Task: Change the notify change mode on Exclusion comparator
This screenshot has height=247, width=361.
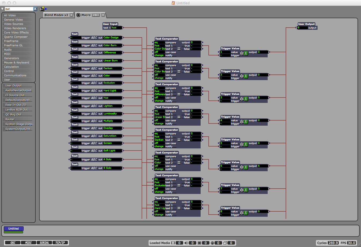Action: click(x=159, y=192)
